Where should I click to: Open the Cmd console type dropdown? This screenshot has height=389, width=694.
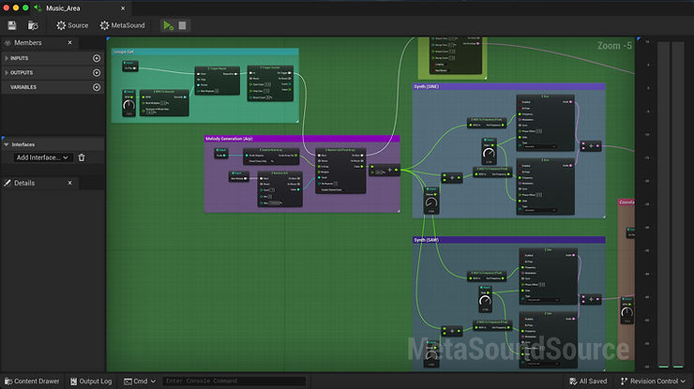[140, 382]
